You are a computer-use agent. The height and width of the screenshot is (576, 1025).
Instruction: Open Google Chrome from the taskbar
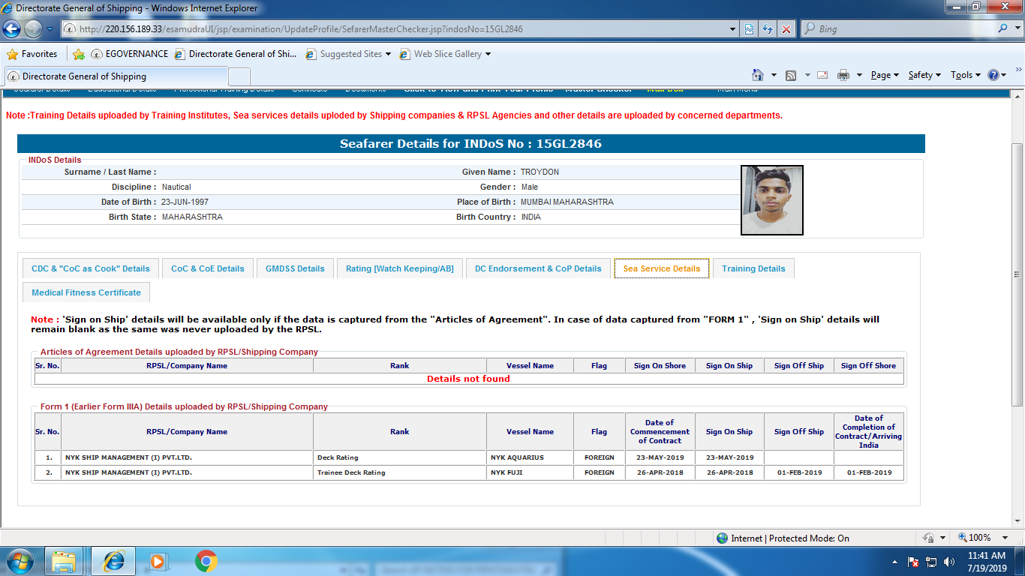[206, 561]
